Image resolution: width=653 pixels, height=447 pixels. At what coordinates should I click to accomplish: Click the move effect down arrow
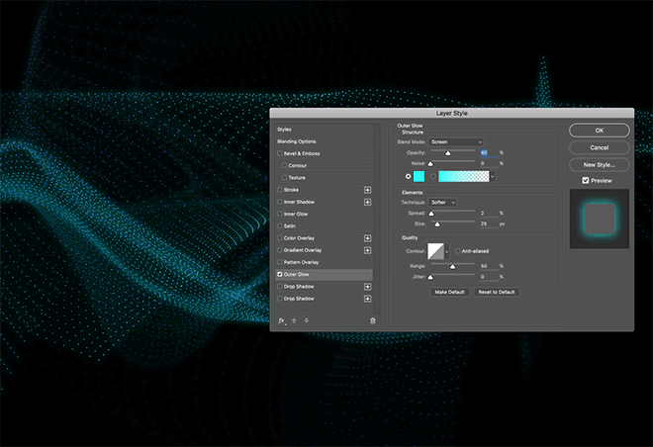305,320
